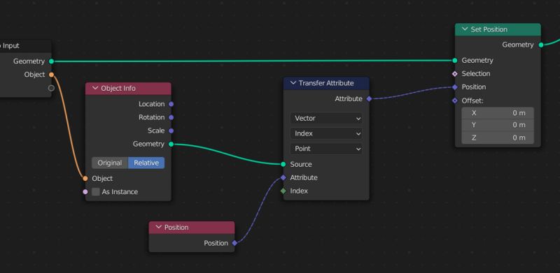560x273 pixels.
Task: Click Set Position Geometry output socket
Action: [x=540, y=45]
